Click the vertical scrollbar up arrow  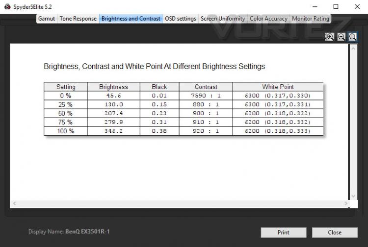[353, 49]
